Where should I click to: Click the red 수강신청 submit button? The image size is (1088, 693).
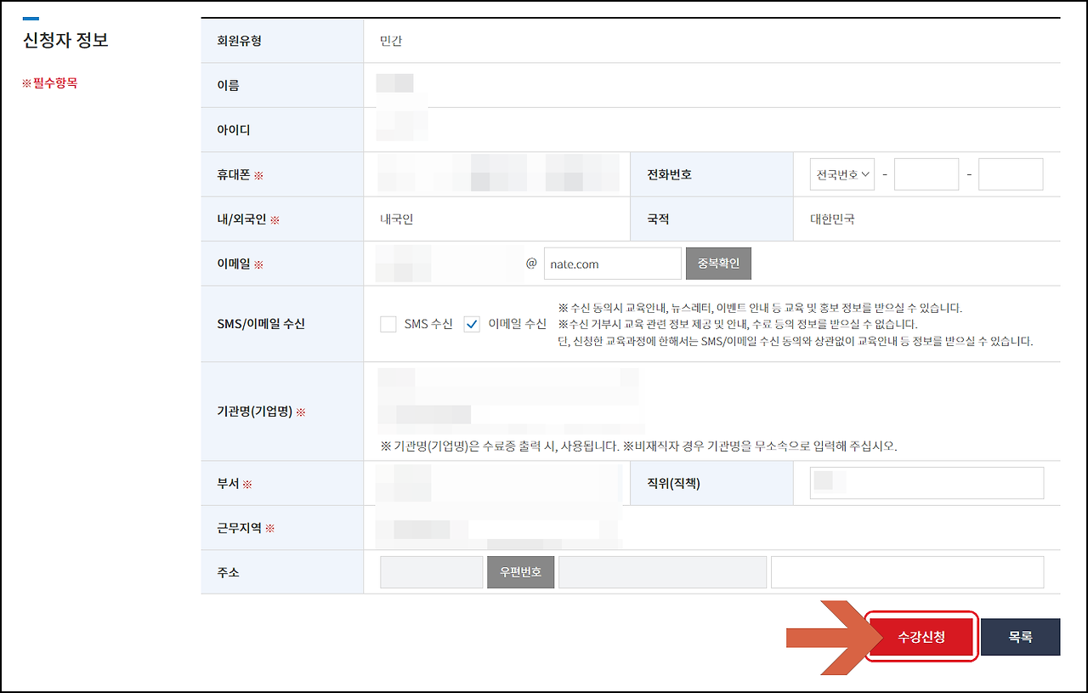click(921, 636)
